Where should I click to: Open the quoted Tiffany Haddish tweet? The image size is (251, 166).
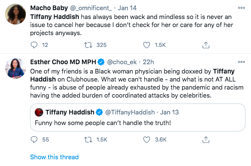(138, 117)
